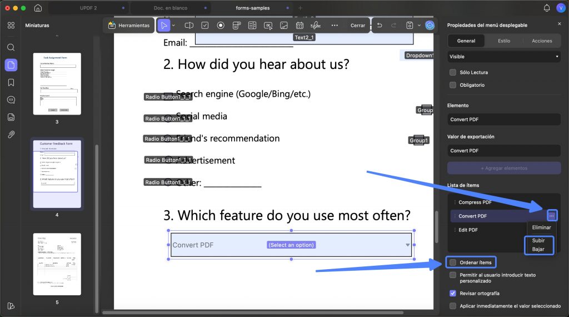Choose the radio button form tool
Image resolution: width=569 pixels, height=317 pixels.
[x=221, y=26]
